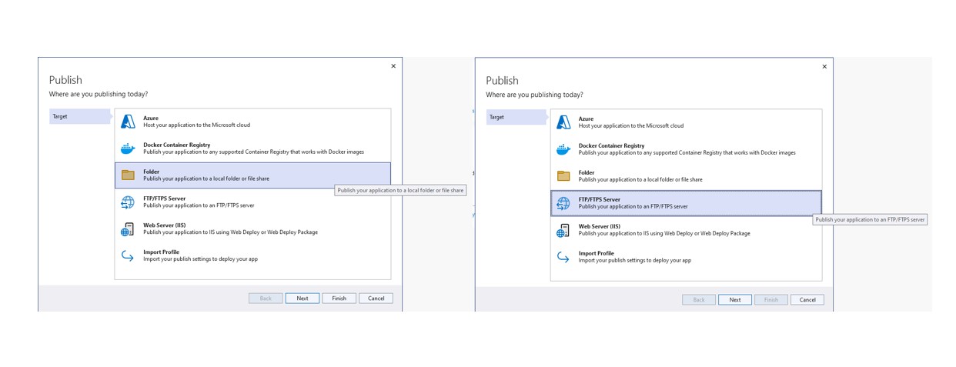The image size is (956, 367).
Task: Choose the Azure title in the left dialog
Action: point(151,118)
